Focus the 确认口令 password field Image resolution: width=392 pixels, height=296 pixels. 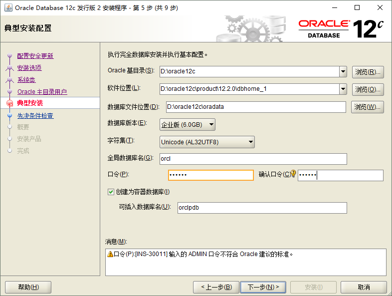tap(341, 175)
